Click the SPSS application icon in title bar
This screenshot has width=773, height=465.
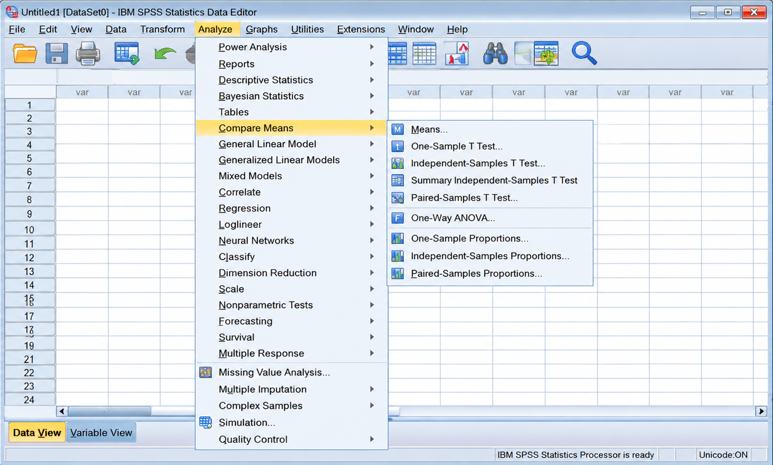click(12, 12)
